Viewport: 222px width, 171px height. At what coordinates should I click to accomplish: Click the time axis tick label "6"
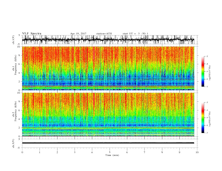coord(127,152)
